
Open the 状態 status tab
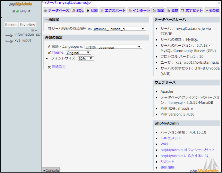pos(92,10)
